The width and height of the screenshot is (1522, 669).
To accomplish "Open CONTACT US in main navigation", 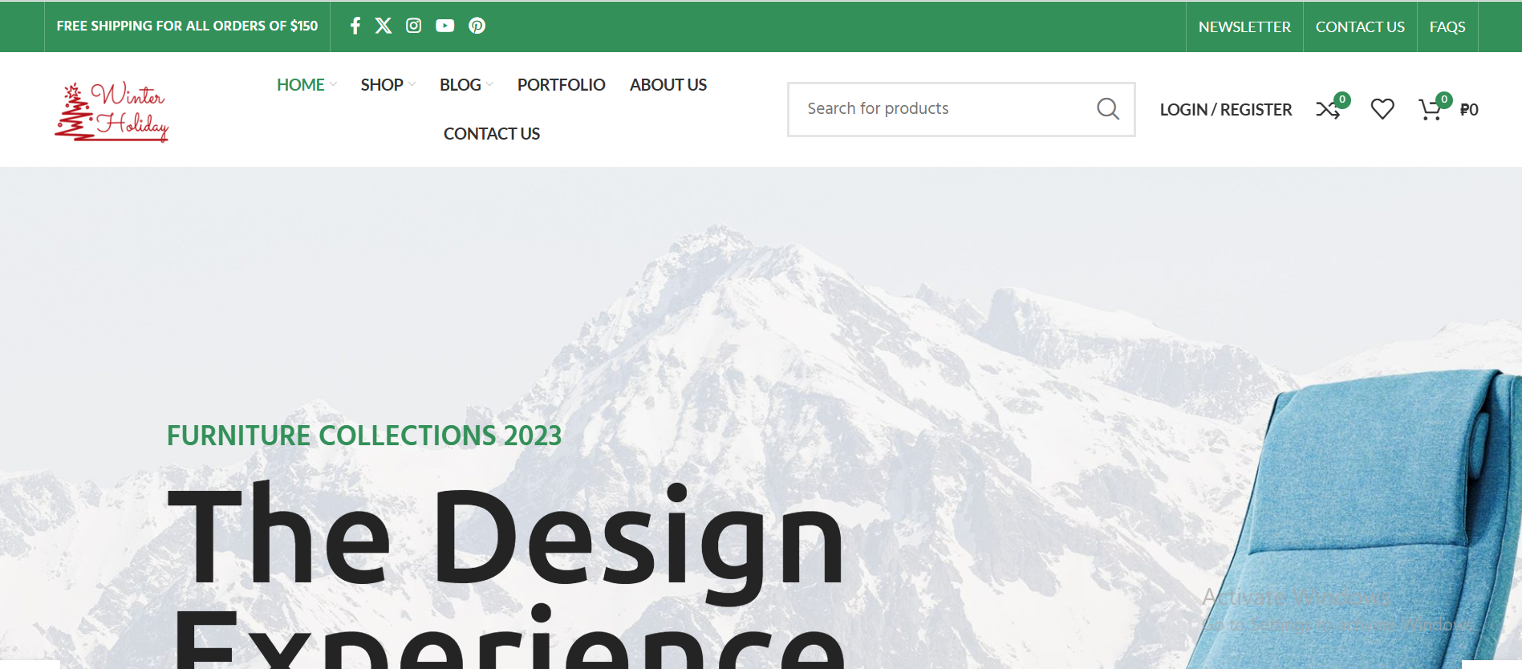I will tap(492, 133).
